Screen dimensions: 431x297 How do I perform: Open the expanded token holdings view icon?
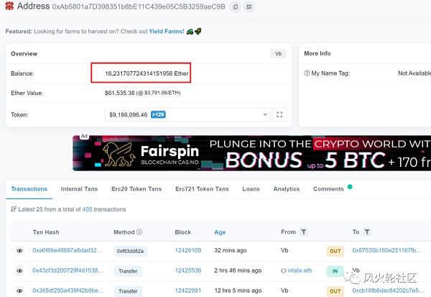pyautogui.click(x=279, y=114)
